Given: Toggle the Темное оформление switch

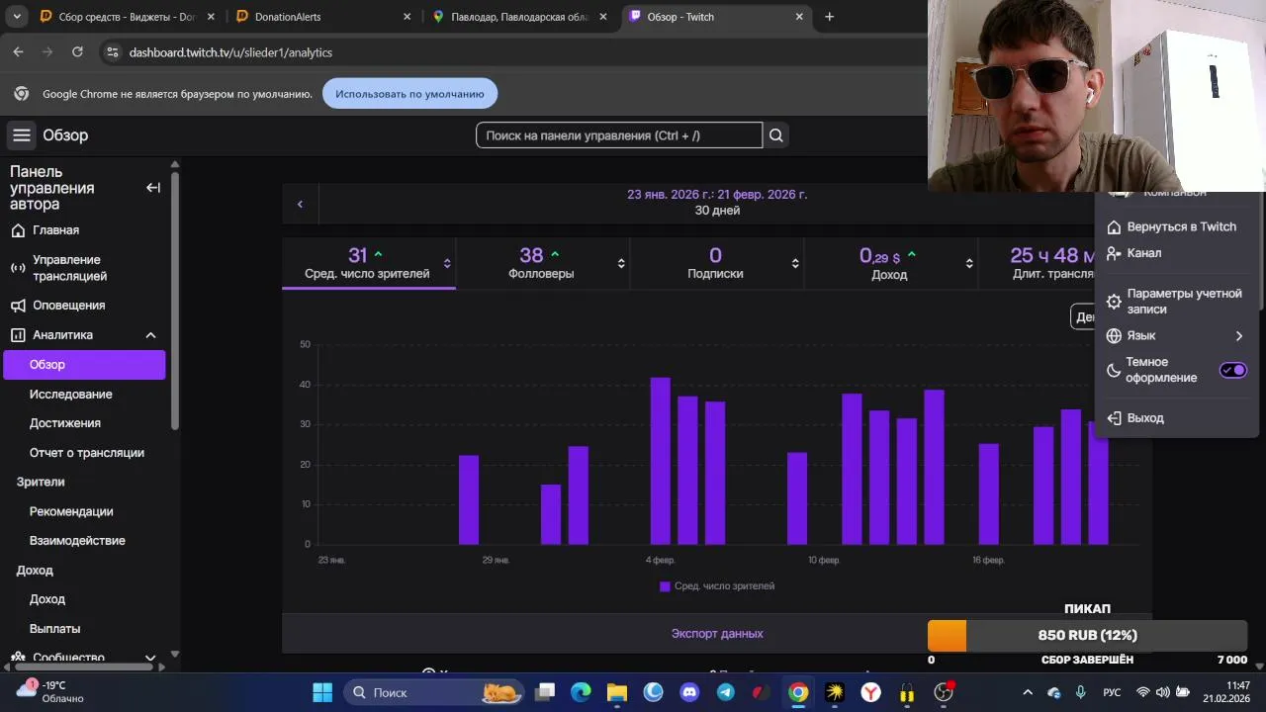Looking at the screenshot, I should pyautogui.click(x=1232, y=370).
